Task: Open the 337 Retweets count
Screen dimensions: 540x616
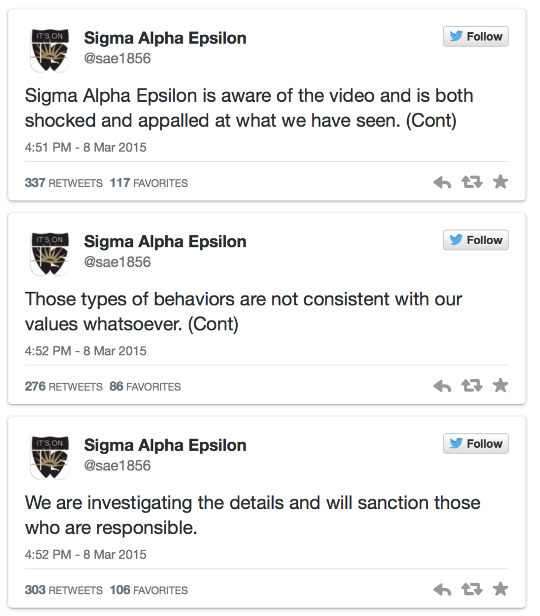Action: [63, 184]
